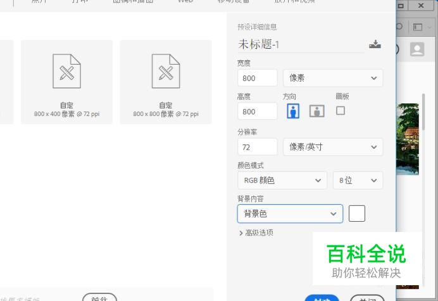Viewport: 438px width, 301px height.
Task: Click the 高度 height input field
Action: pos(257,112)
